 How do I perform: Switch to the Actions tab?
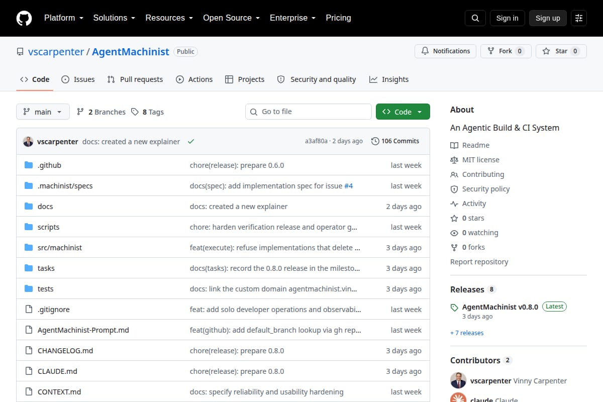(194, 79)
